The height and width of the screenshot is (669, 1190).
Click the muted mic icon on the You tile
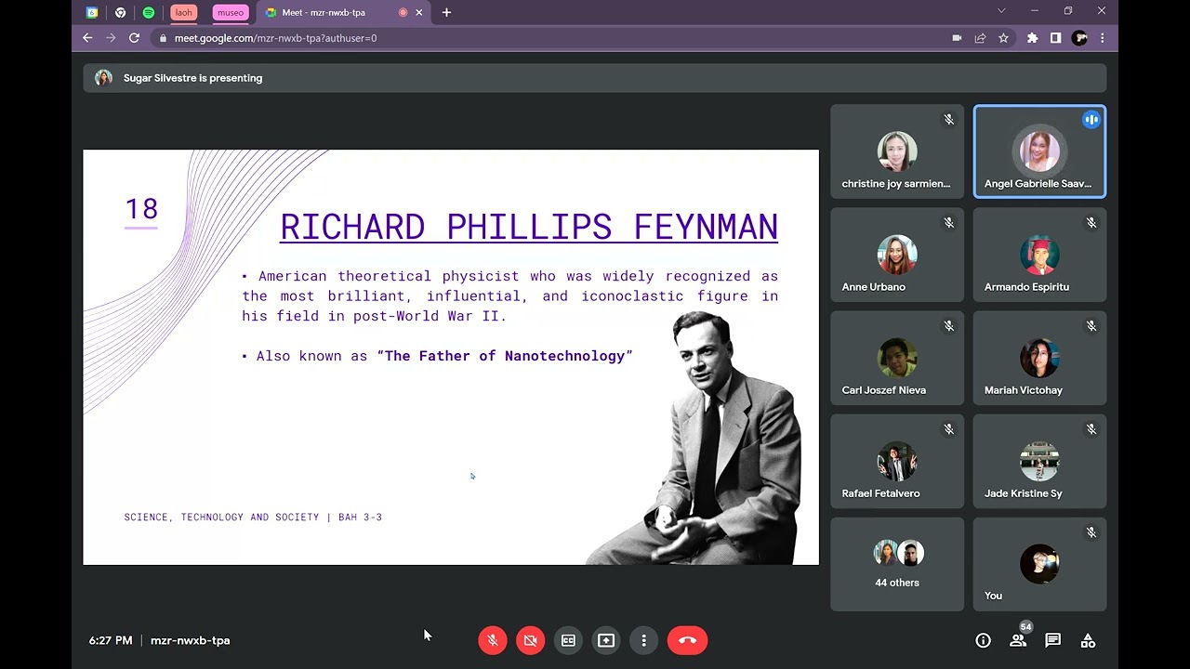(1091, 532)
